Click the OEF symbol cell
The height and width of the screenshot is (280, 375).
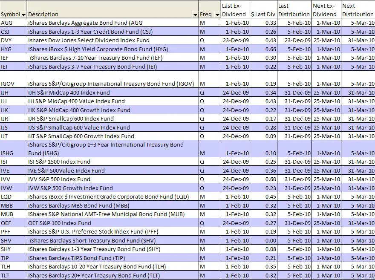point(14,223)
